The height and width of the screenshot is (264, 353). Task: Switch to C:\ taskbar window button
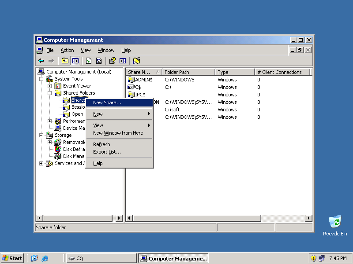[x=101, y=258]
